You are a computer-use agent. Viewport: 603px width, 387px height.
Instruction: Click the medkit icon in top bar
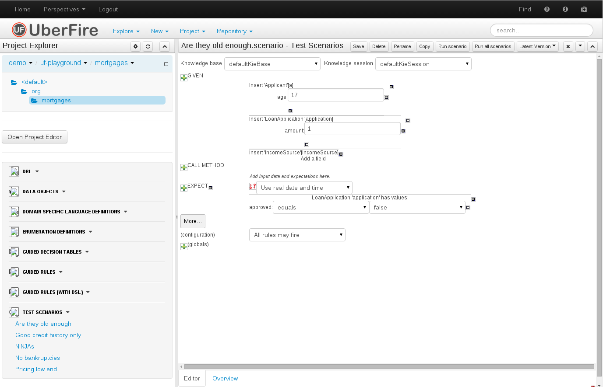point(584,9)
